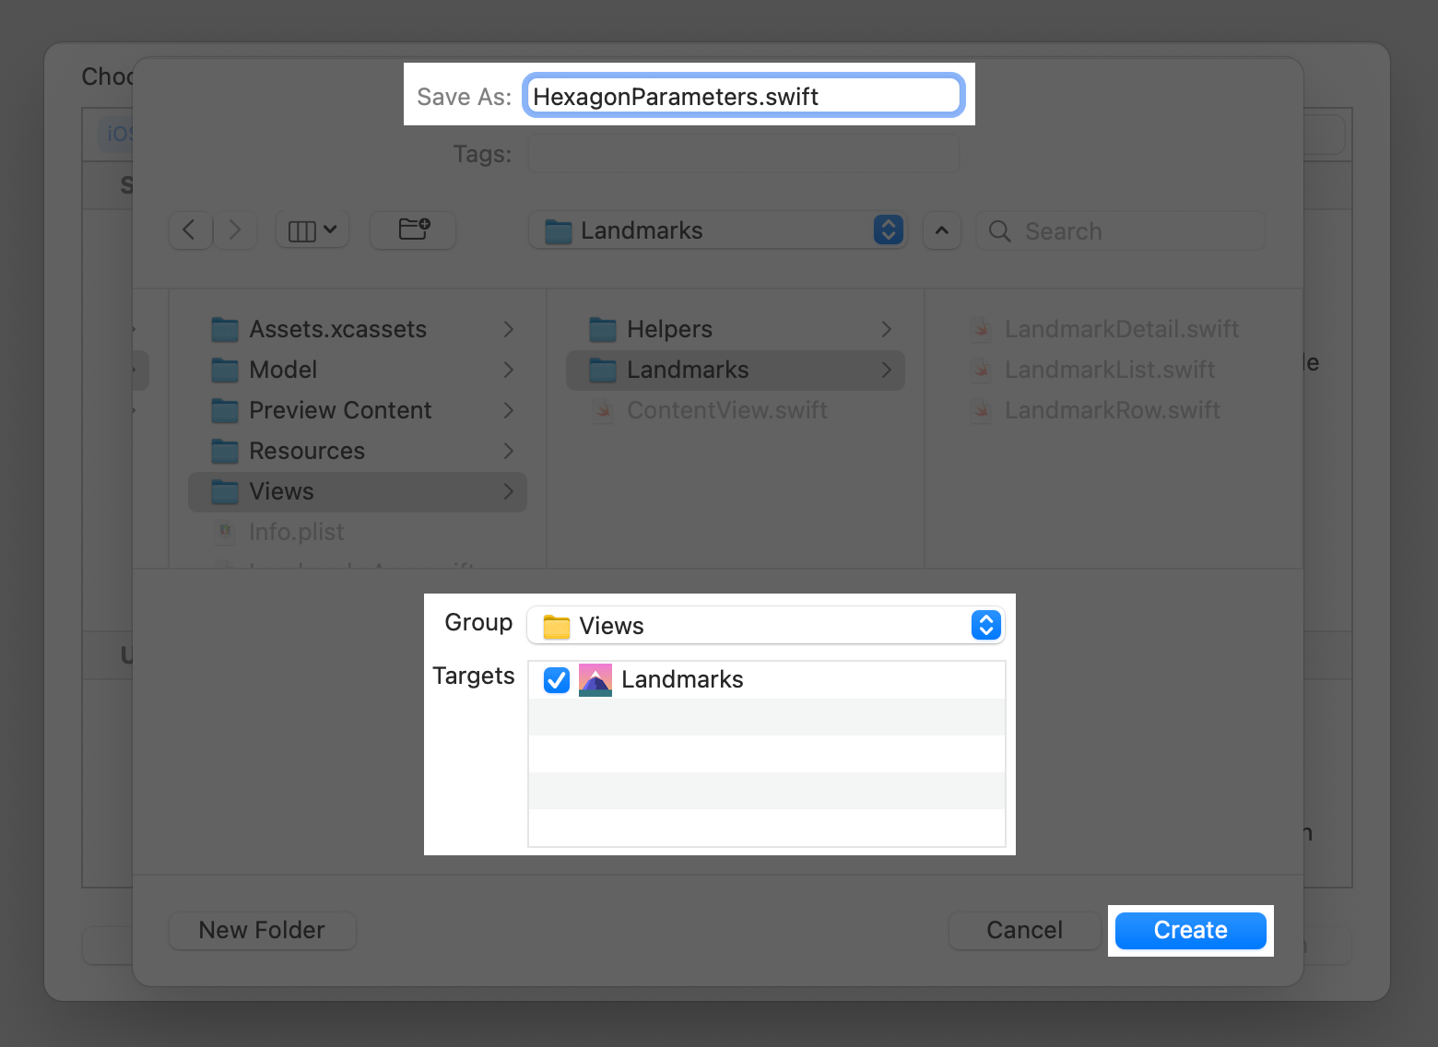1438x1047 pixels.
Task: Uncheck the Landmarks target checkbox
Action: click(557, 680)
